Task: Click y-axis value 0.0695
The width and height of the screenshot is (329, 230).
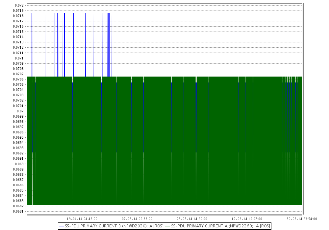Action: (x=18, y=137)
